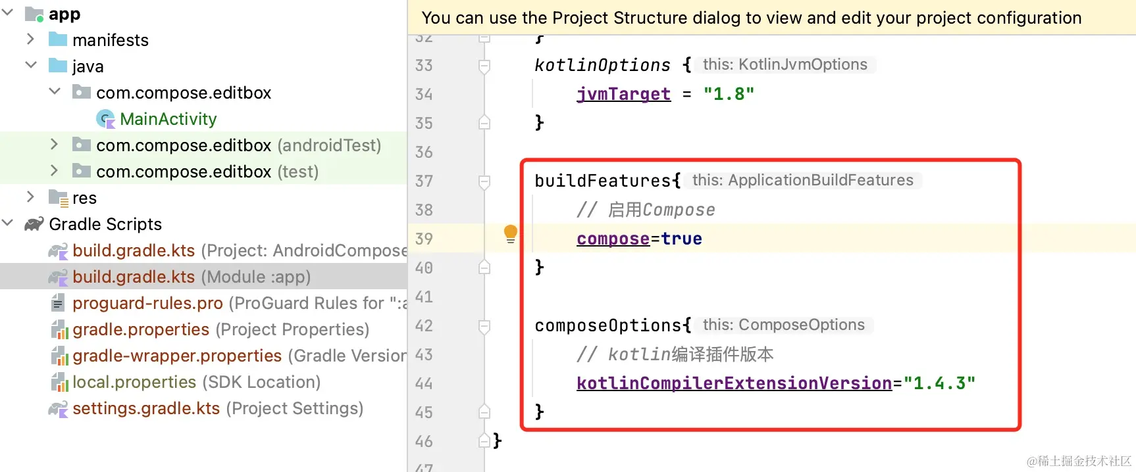Click the Project Structure notification banner

tap(751, 18)
